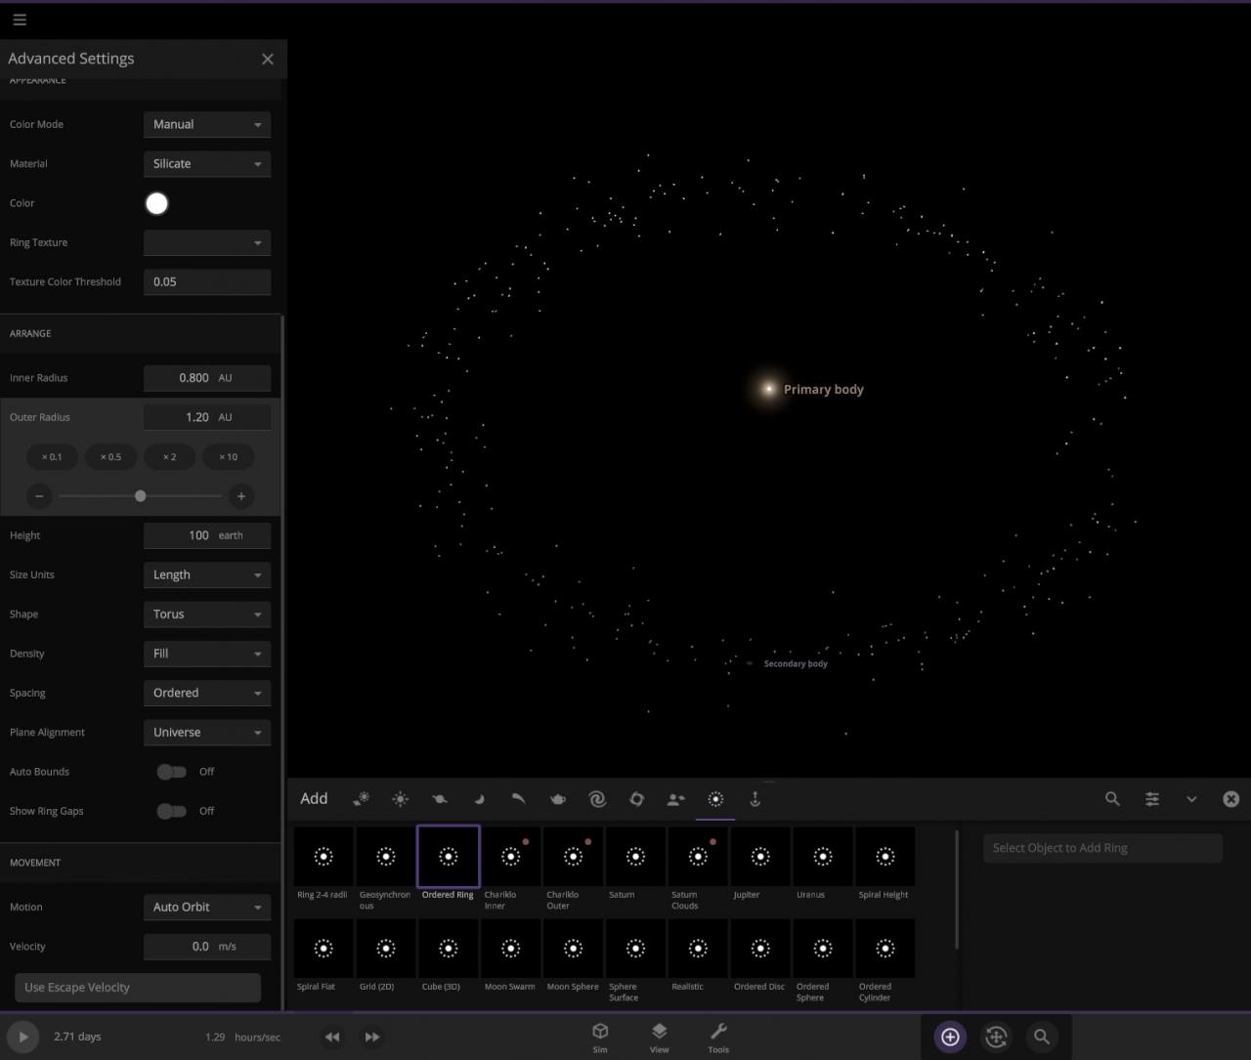This screenshot has height=1060, width=1251.
Task: Click the white Color swatch
Action: click(156, 203)
